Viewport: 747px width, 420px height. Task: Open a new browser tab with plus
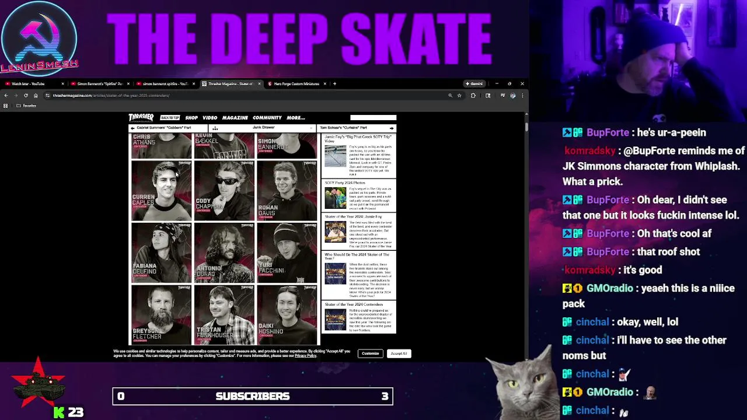coord(334,83)
